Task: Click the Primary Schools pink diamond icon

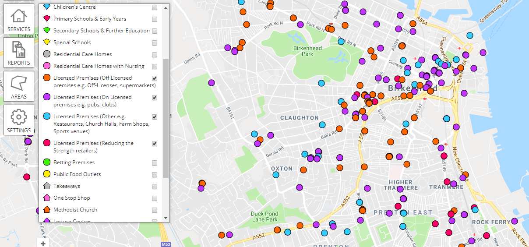Action: point(47,19)
